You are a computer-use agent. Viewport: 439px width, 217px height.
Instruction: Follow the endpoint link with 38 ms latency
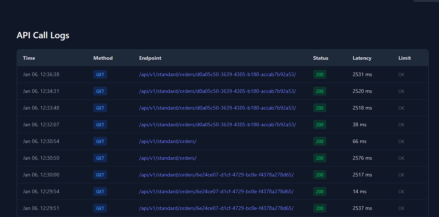point(217,124)
